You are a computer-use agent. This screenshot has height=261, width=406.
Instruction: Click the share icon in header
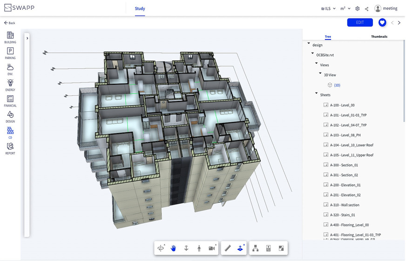366,9
